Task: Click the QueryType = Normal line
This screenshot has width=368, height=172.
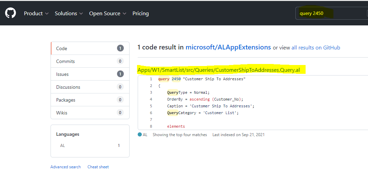Action: pos(188,92)
